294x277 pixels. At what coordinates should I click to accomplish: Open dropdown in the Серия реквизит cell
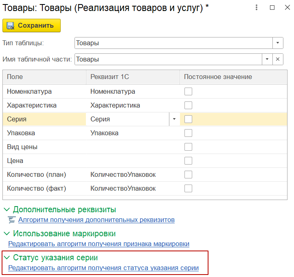[174, 119]
